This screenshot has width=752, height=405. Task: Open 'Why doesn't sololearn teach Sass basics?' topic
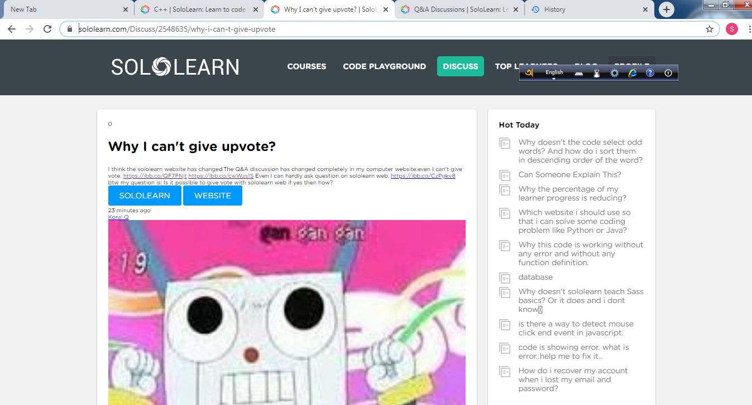point(581,300)
